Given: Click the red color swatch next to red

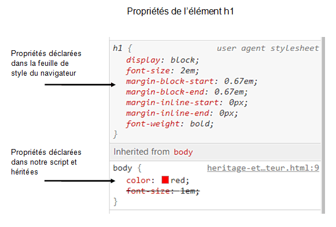Looking at the screenshot, I should click(x=165, y=180).
